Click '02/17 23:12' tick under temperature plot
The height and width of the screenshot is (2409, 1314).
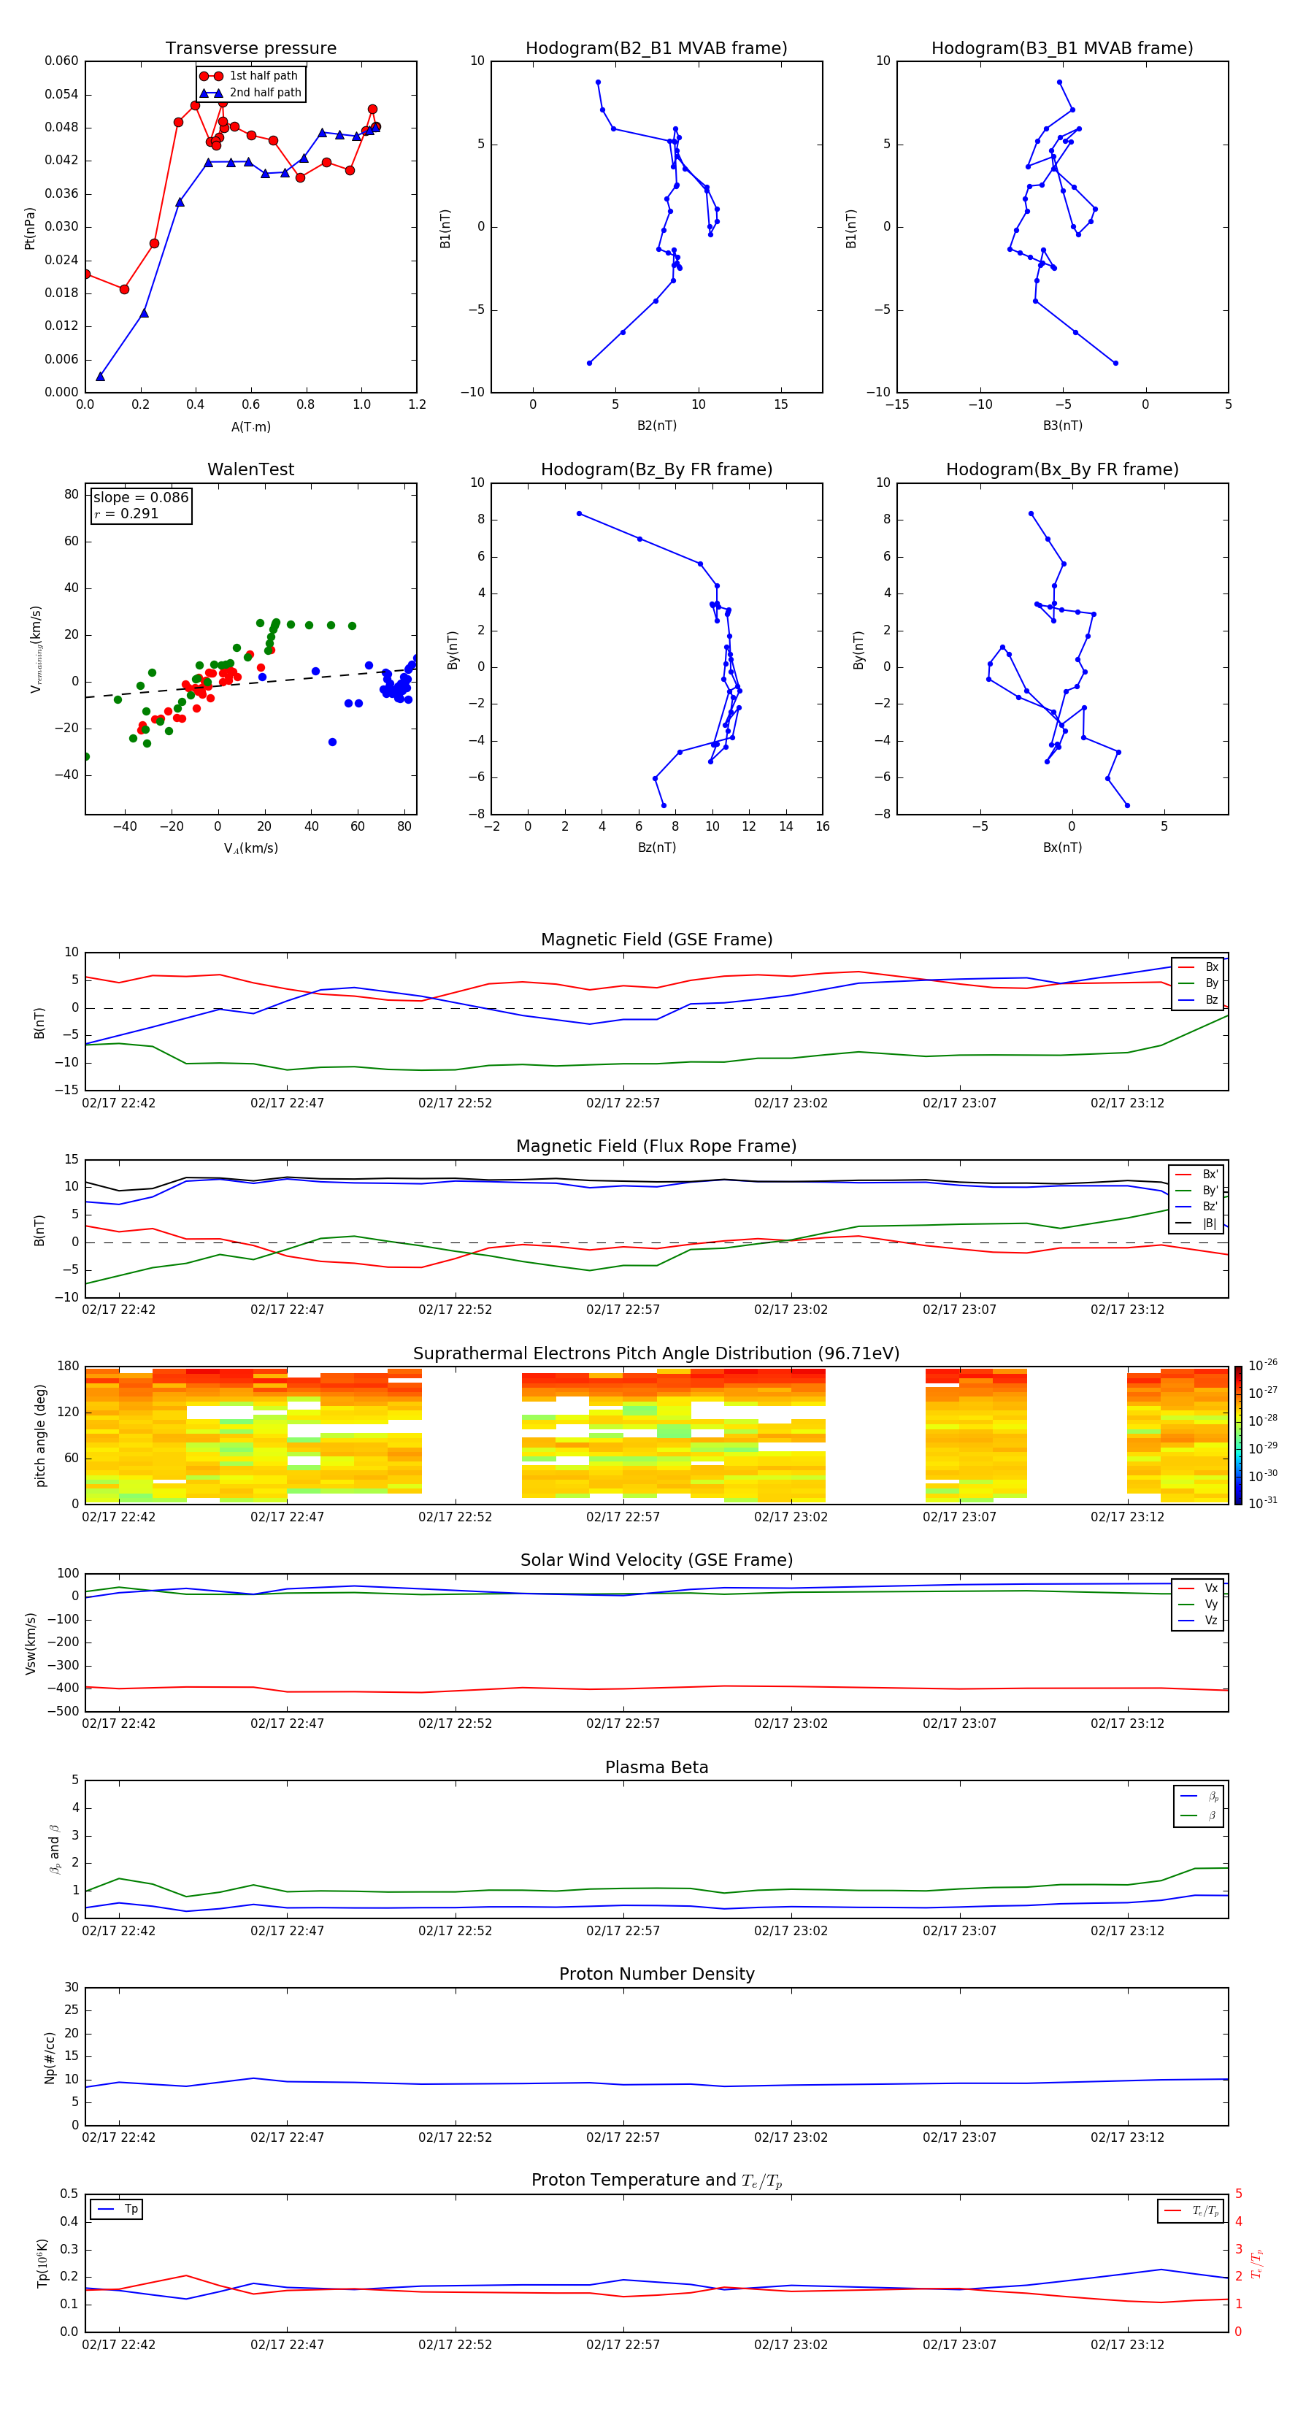pos(1127,2345)
